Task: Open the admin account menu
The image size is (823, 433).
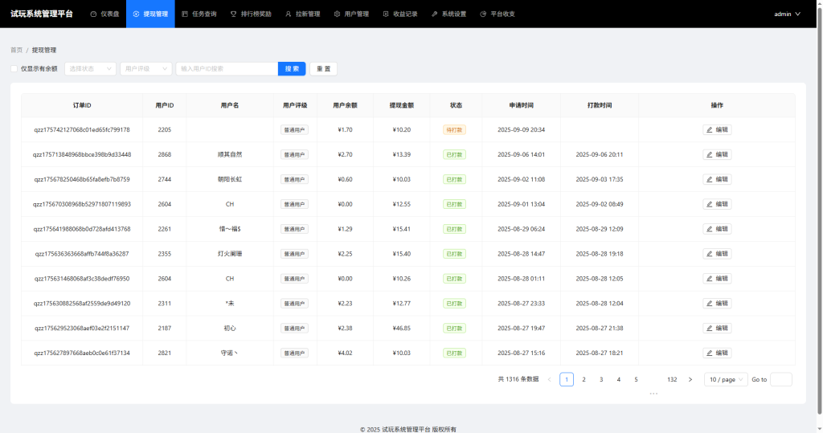Action: click(x=787, y=14)
